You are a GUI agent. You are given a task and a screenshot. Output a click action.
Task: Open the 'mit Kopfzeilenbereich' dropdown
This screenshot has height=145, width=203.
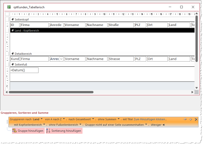point(44,124)
